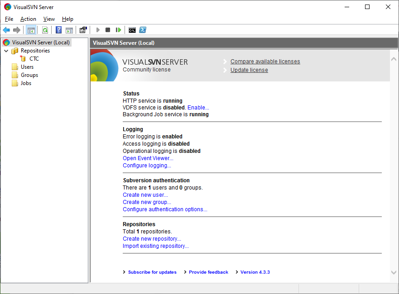Maximize the VisualSVN Server window
399x294 pixels.
click(x=367, y=7)
